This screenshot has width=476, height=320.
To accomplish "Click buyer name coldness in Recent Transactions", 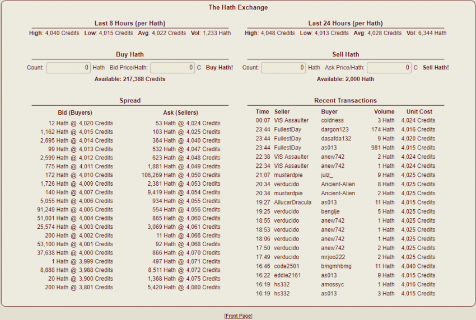I will 333,120.
